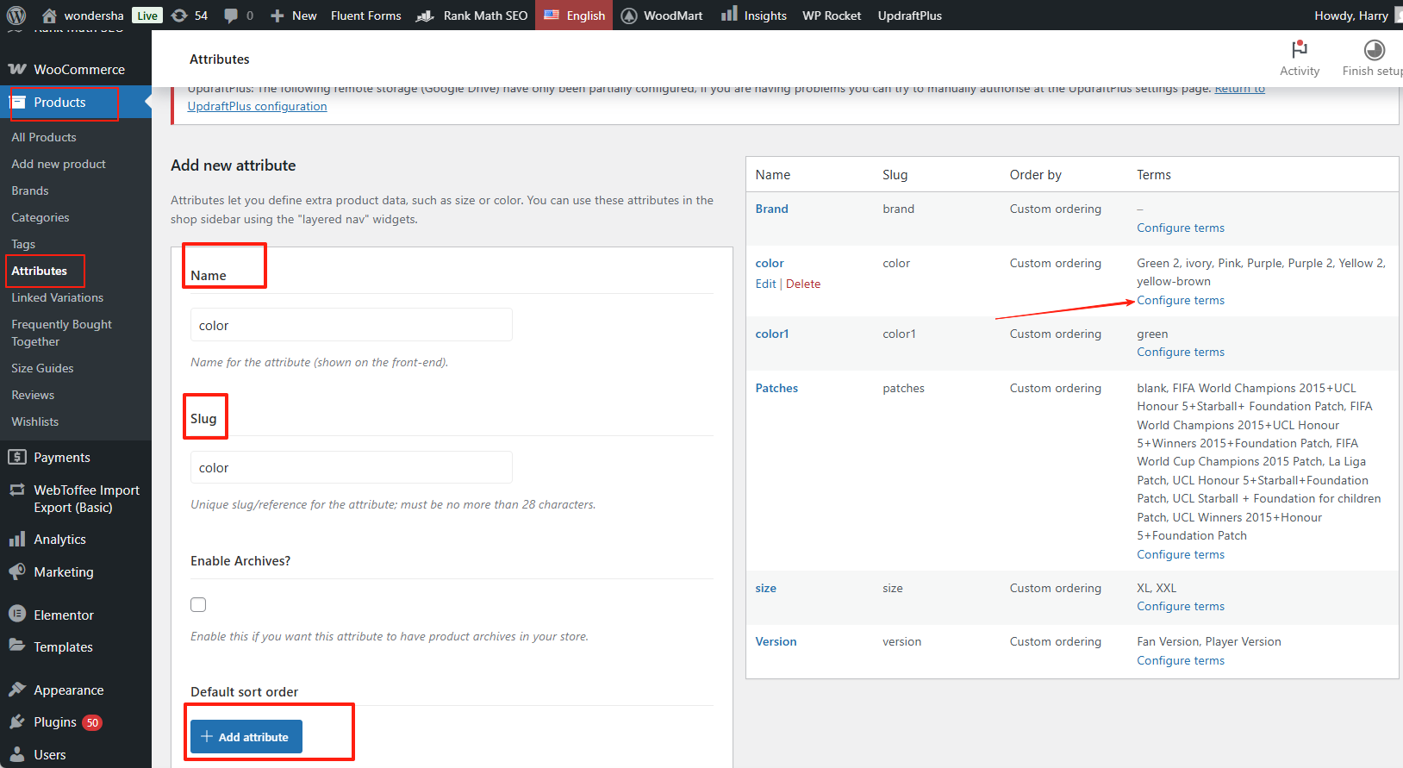1403x768 pixels.
Task: Click Configure terms for color attribute
Action: click(x=1180, y=300)
